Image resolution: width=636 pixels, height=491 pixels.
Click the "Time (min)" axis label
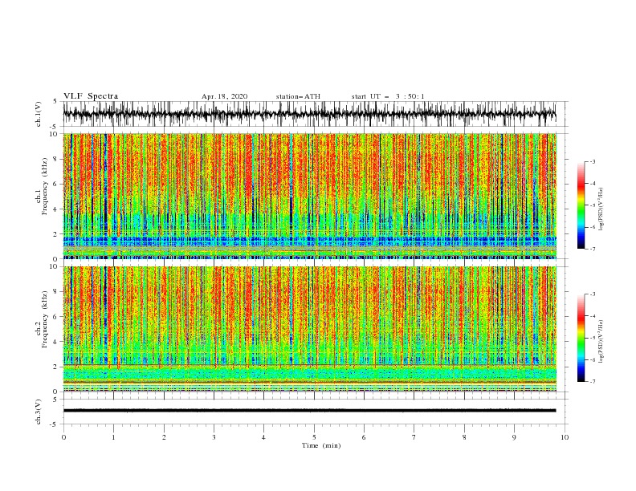click(x=321, y=445)
